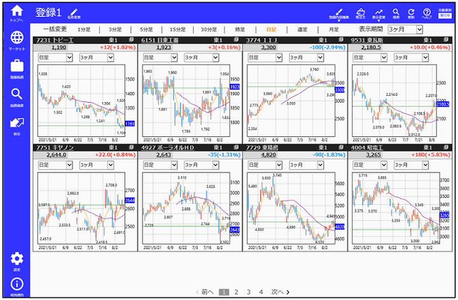Open 日足 dropdown in 7231 トピー工 panel
The height and width of the screenshot is (300, 458).
click(x=55, y=58)
